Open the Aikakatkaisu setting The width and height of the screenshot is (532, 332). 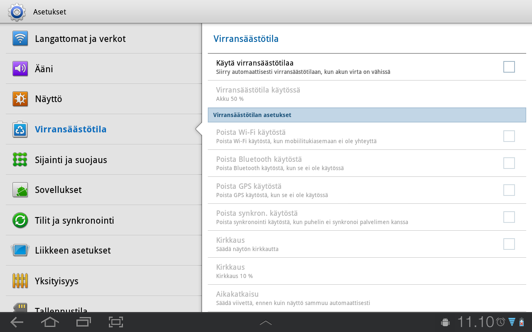(367, 298)
